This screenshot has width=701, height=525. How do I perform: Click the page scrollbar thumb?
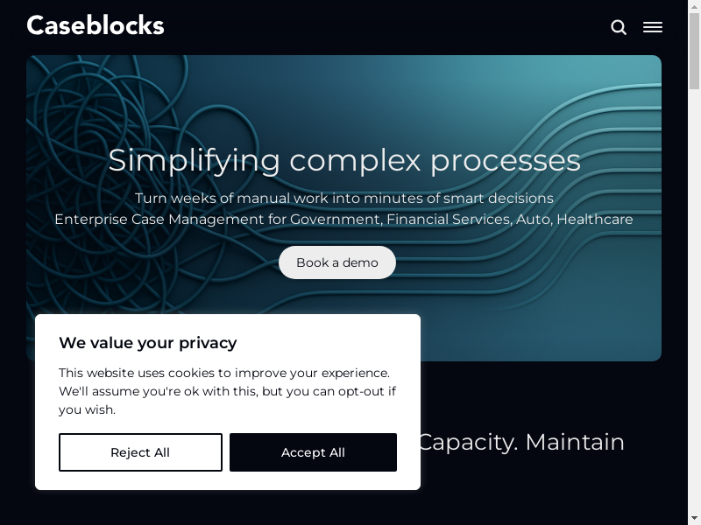pos(694,52)
